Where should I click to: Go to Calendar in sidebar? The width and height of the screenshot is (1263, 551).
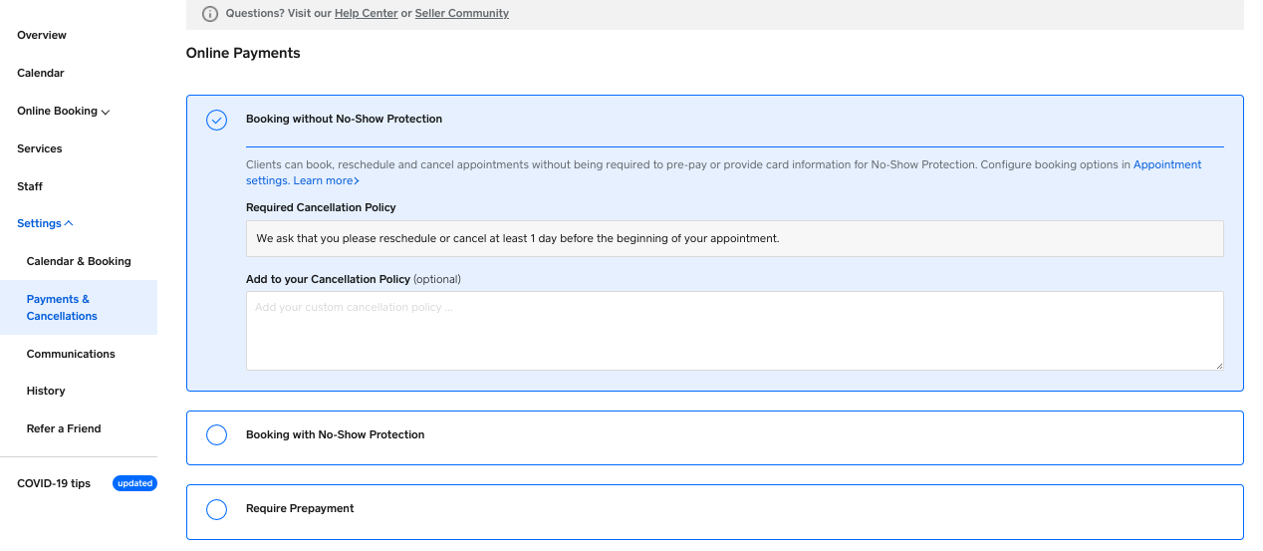[x=41, y=74]
